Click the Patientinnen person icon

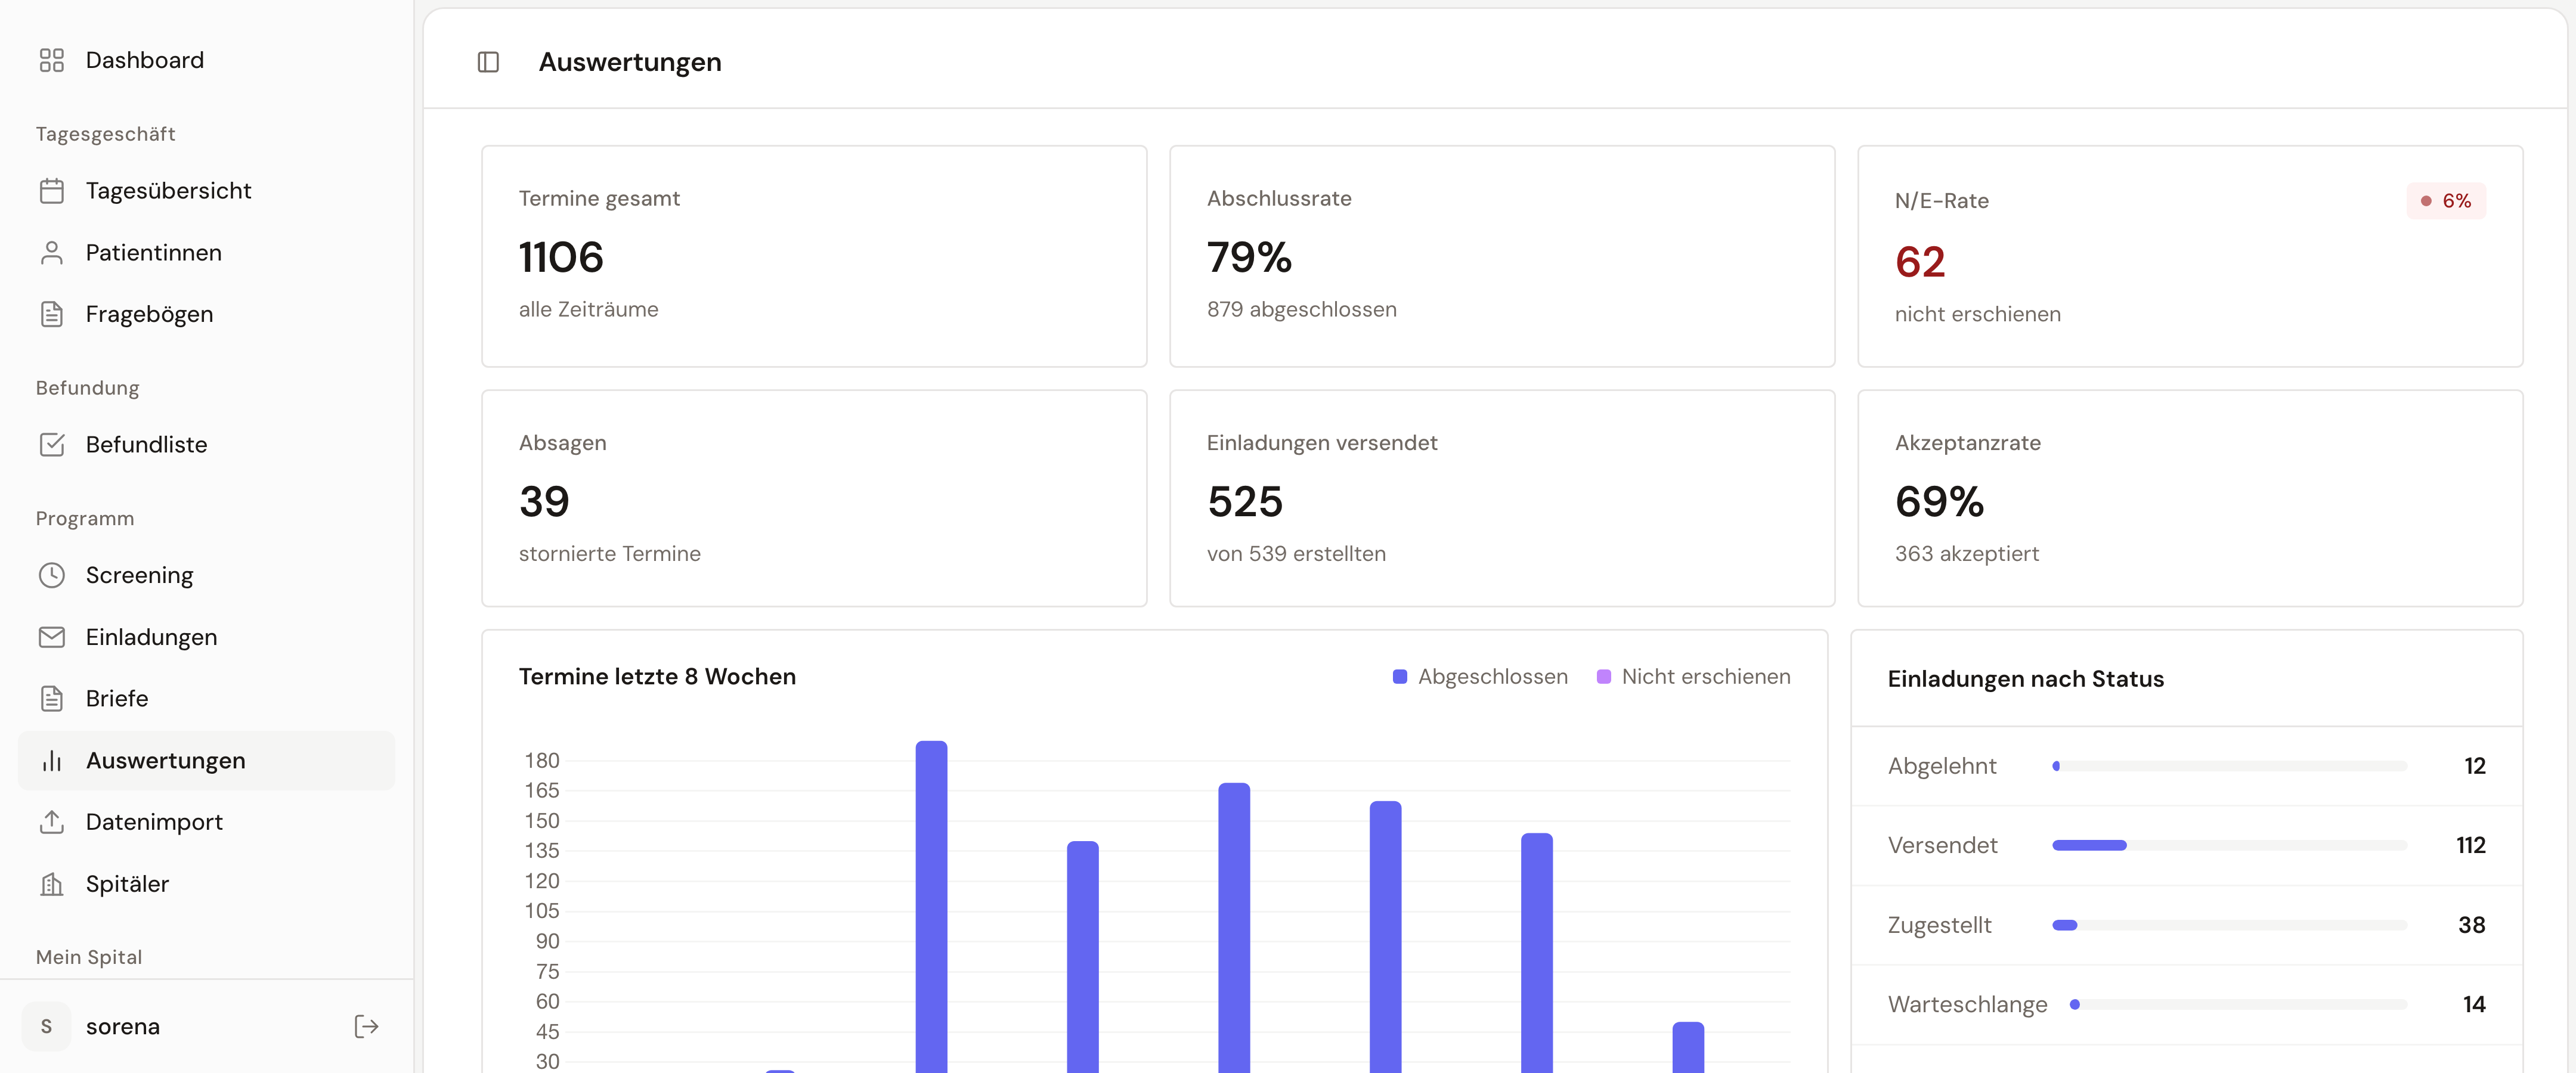(x=51, y=253)
